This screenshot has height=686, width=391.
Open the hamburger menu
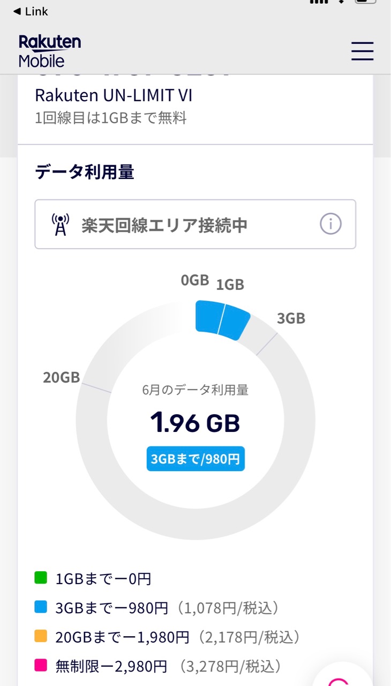click(x=362, y=51)
